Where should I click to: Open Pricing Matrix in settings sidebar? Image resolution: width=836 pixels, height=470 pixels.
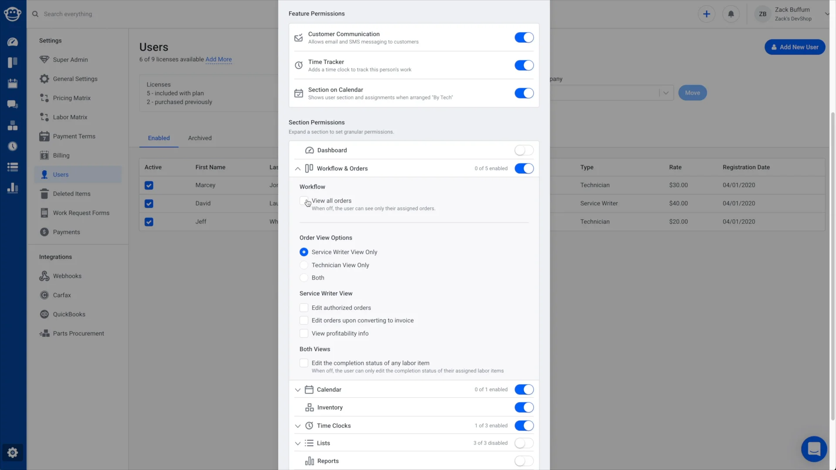tap(72, 98)
